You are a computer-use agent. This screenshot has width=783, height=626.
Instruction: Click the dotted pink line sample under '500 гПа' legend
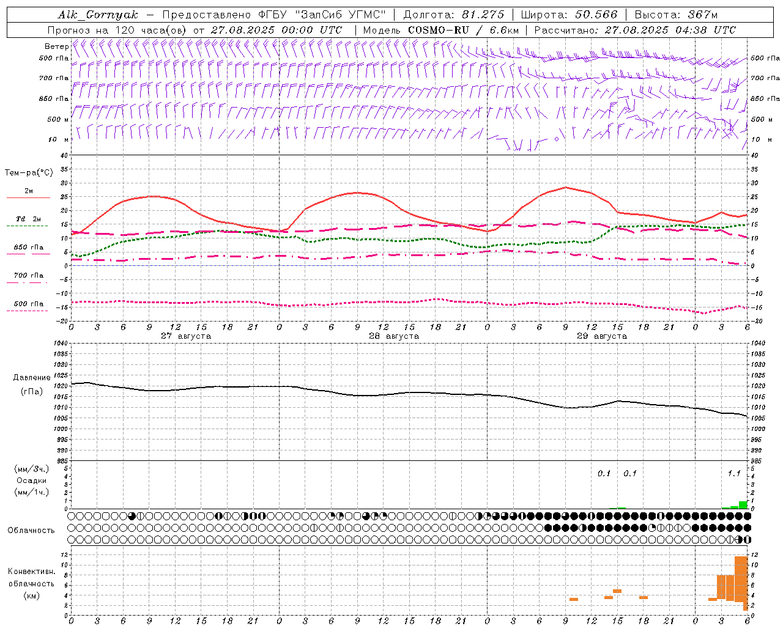[27, 311]
